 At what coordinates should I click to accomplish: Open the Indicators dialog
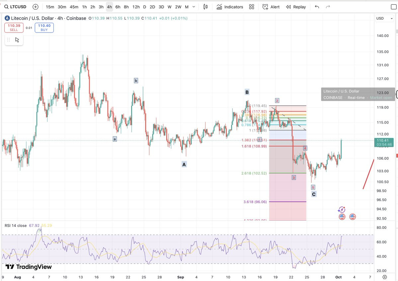coord(230,7)
